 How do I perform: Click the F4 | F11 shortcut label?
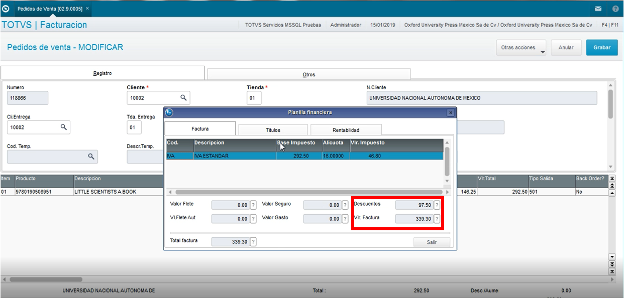[x=609, y=25]
